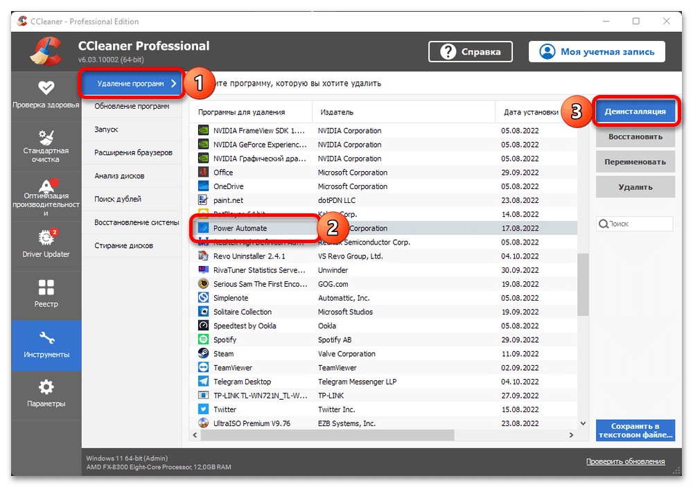The width and height of the screenshot is (693, 487).
Task: Sort by Дата установки column header
Action: coord(532,112)
